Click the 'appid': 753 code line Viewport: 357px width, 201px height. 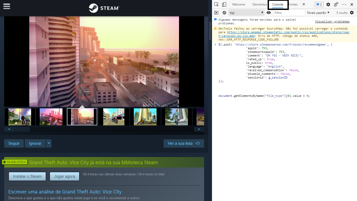[257, 48]
